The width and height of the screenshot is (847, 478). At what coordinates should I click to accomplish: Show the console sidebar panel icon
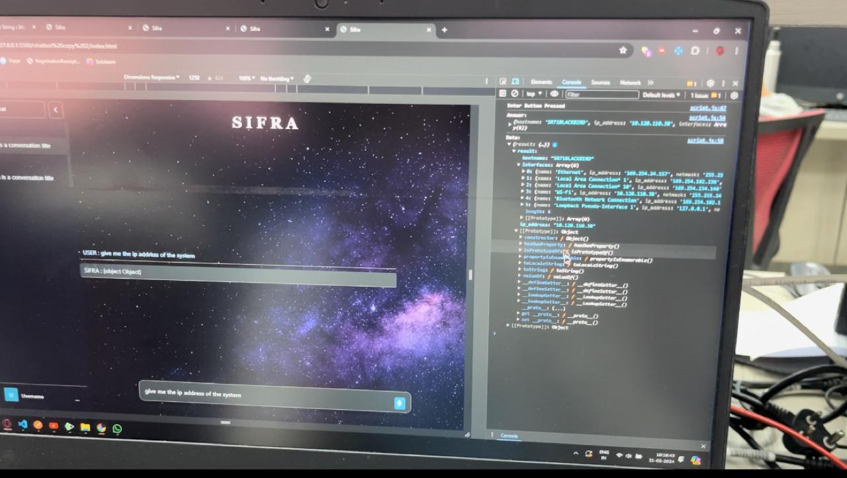[502, 94]
